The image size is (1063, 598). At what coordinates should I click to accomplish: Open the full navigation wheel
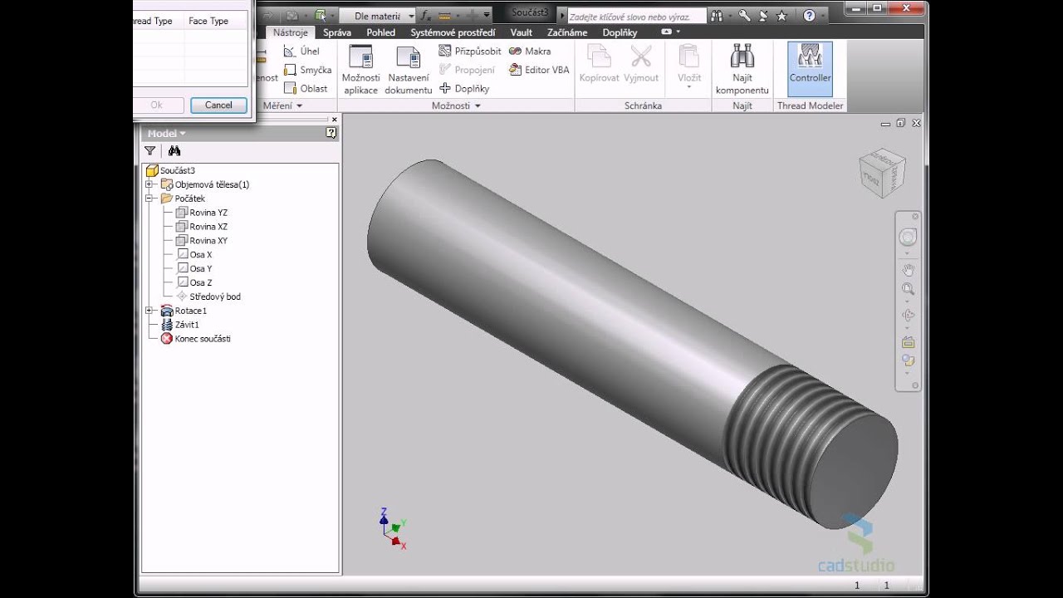(908, 238)
